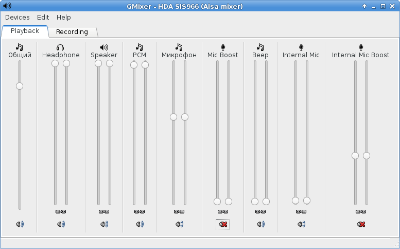Click the Beep left slider handle
400x249 pixels.
tap(255, 202)
